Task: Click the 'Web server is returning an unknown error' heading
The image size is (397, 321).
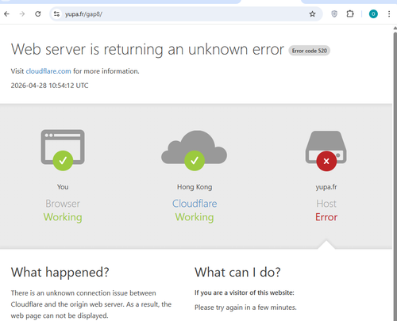Action: click(148, 49)
